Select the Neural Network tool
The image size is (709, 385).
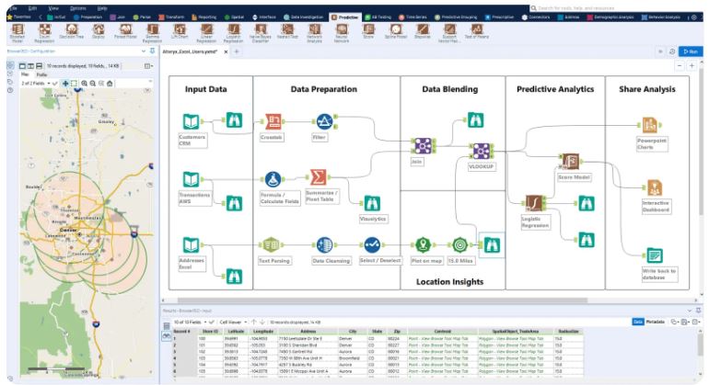(x=342, y=33)
